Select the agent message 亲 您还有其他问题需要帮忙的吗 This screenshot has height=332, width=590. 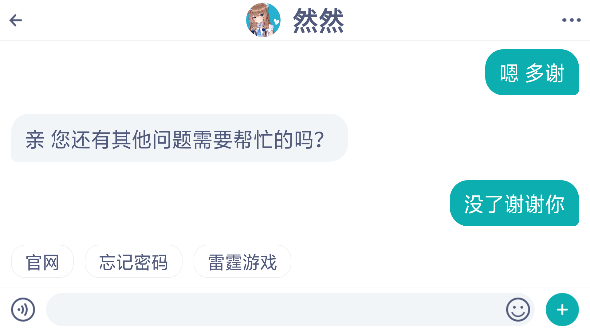point(179,138)
